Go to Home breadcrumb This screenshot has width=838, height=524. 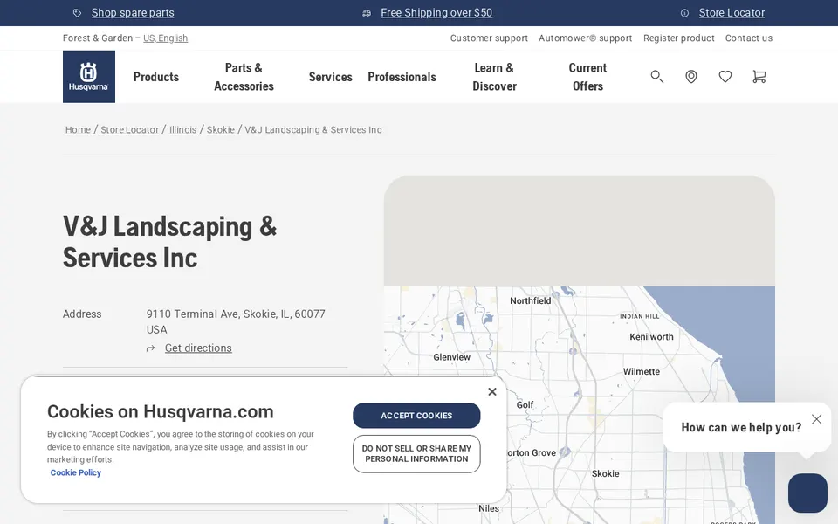click(x=78, y=130)
